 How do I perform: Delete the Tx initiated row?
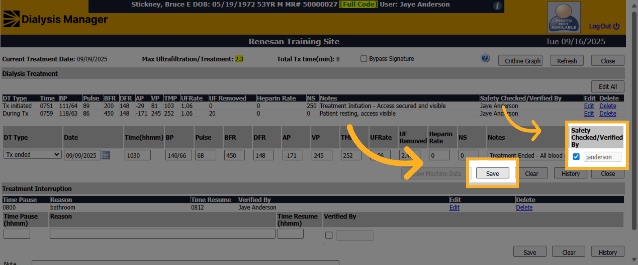(608, 106)
